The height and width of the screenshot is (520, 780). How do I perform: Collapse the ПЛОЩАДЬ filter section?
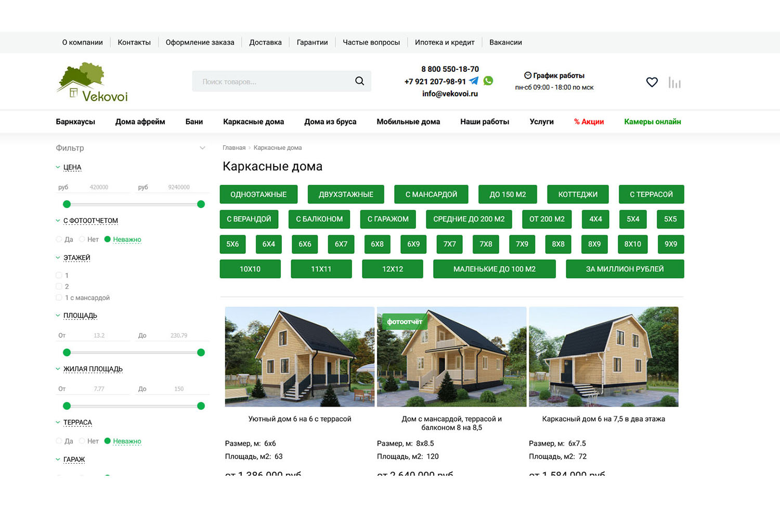coord(58,315)
